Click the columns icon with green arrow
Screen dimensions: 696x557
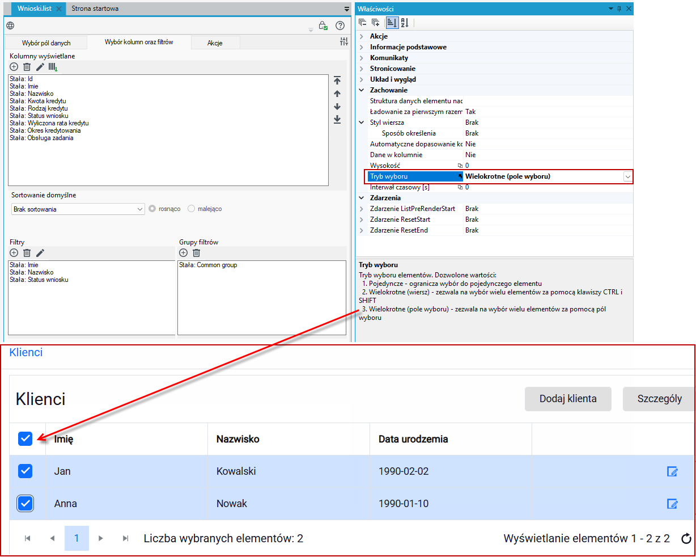(x=53, y=67)
